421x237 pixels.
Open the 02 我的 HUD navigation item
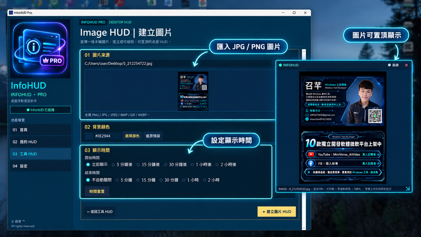(40, 142)
